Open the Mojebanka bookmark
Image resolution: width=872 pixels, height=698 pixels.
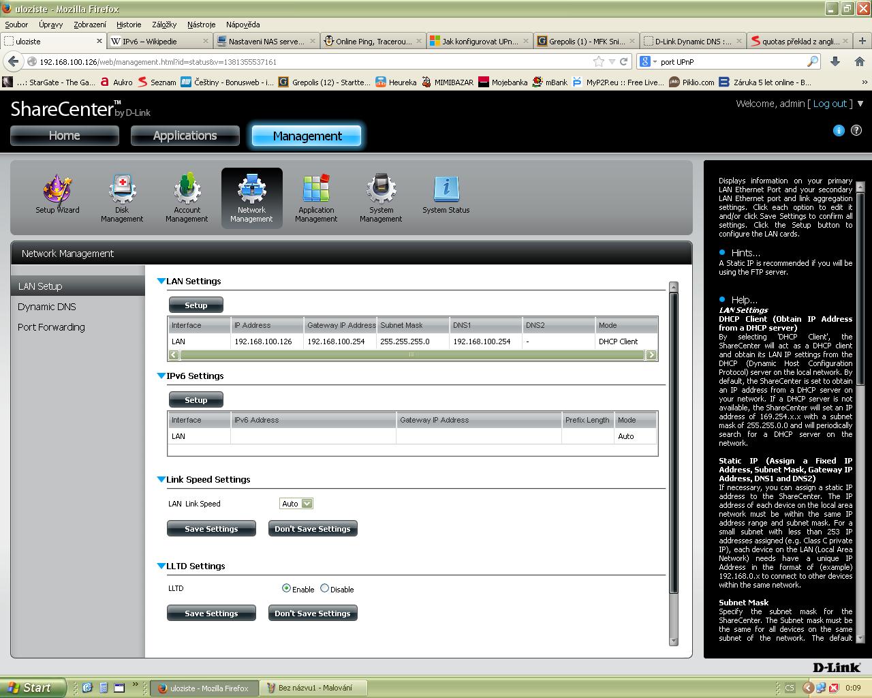coord(503,82)
